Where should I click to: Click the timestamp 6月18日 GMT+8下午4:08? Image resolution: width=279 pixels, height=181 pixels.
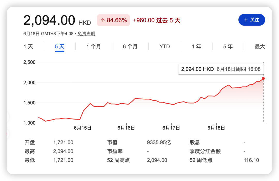pyautogui.click(x=48, y=34)
